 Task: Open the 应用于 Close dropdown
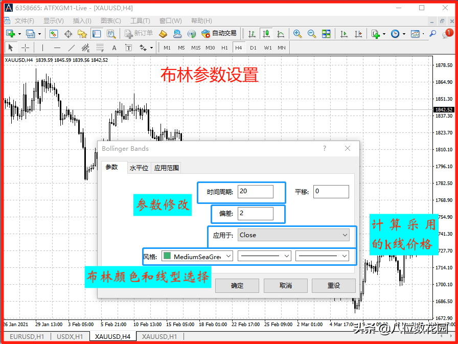click(293, 235)
